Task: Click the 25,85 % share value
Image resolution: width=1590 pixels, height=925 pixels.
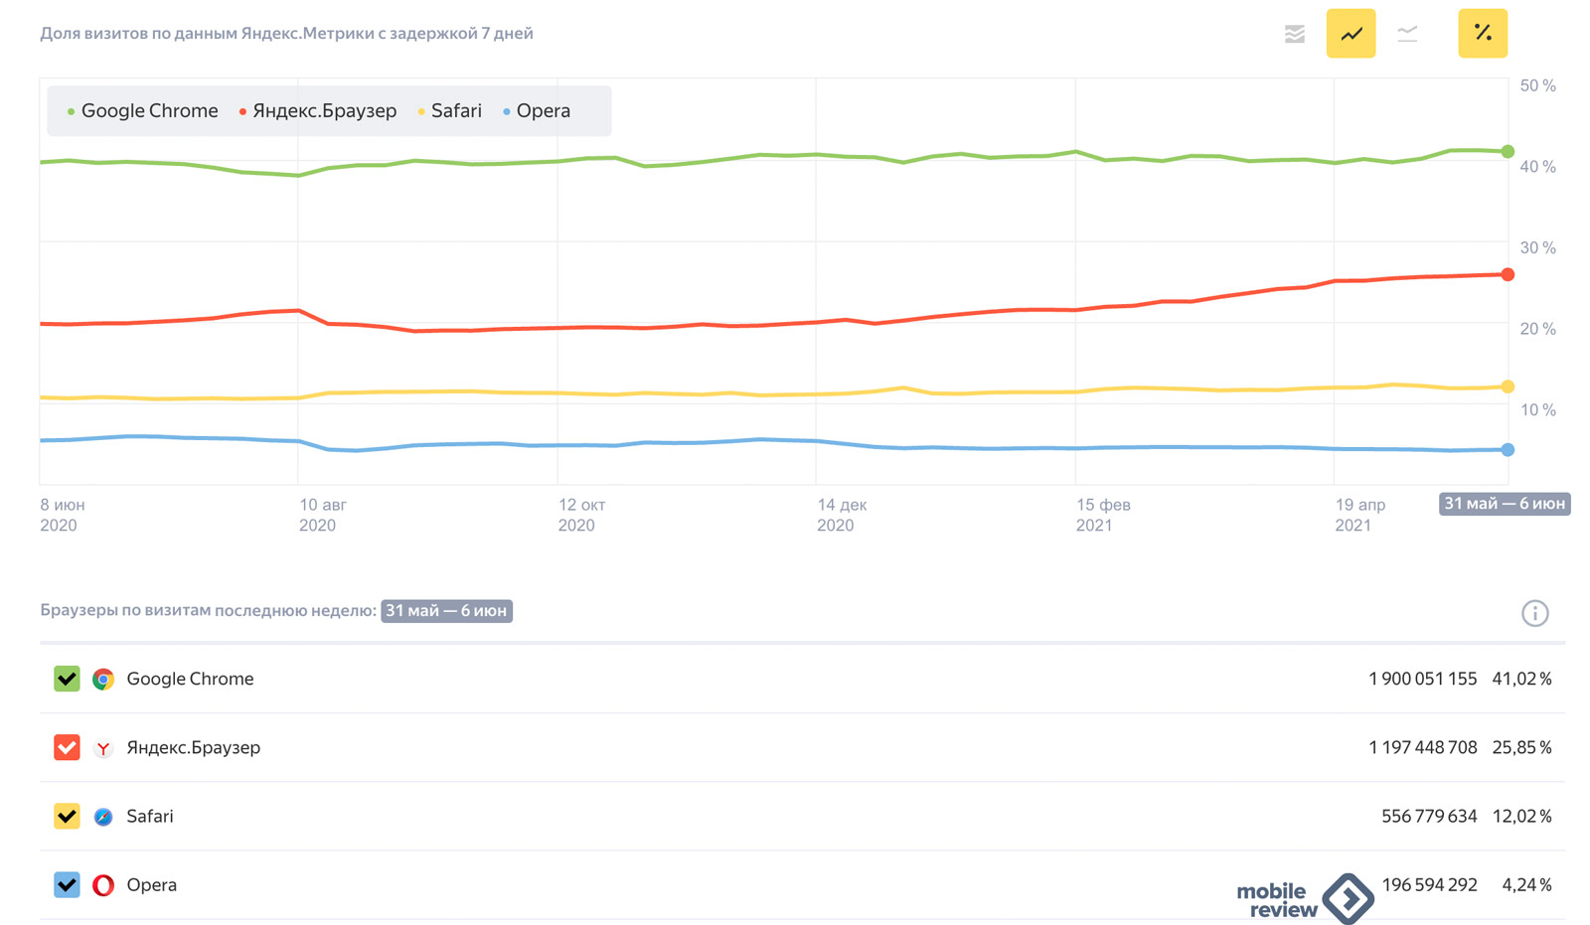Action: click(x=1521, y=747)
